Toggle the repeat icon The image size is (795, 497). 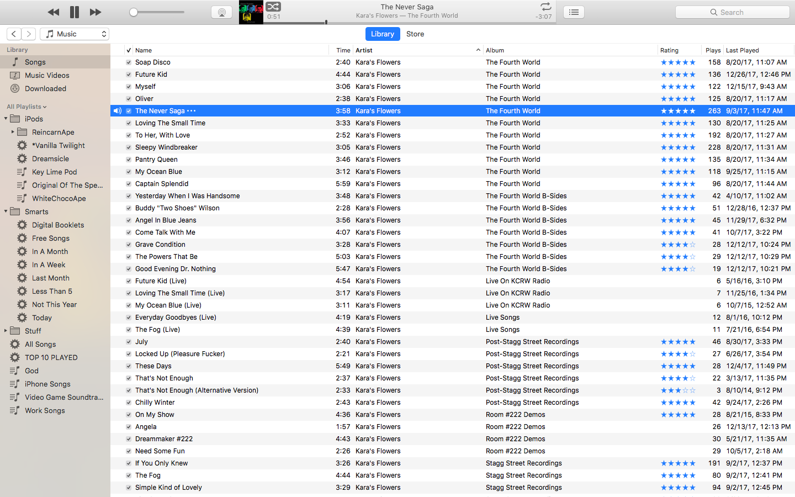pyautogui.click(x=545, y=7)
